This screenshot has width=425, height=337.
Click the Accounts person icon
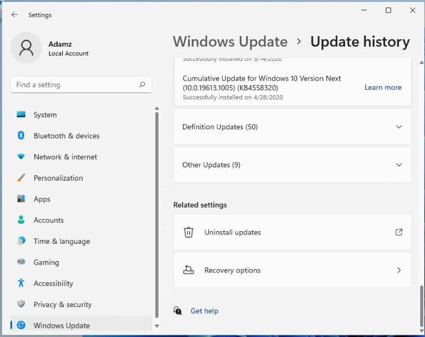pyautogui.click(x=21, y=220)
